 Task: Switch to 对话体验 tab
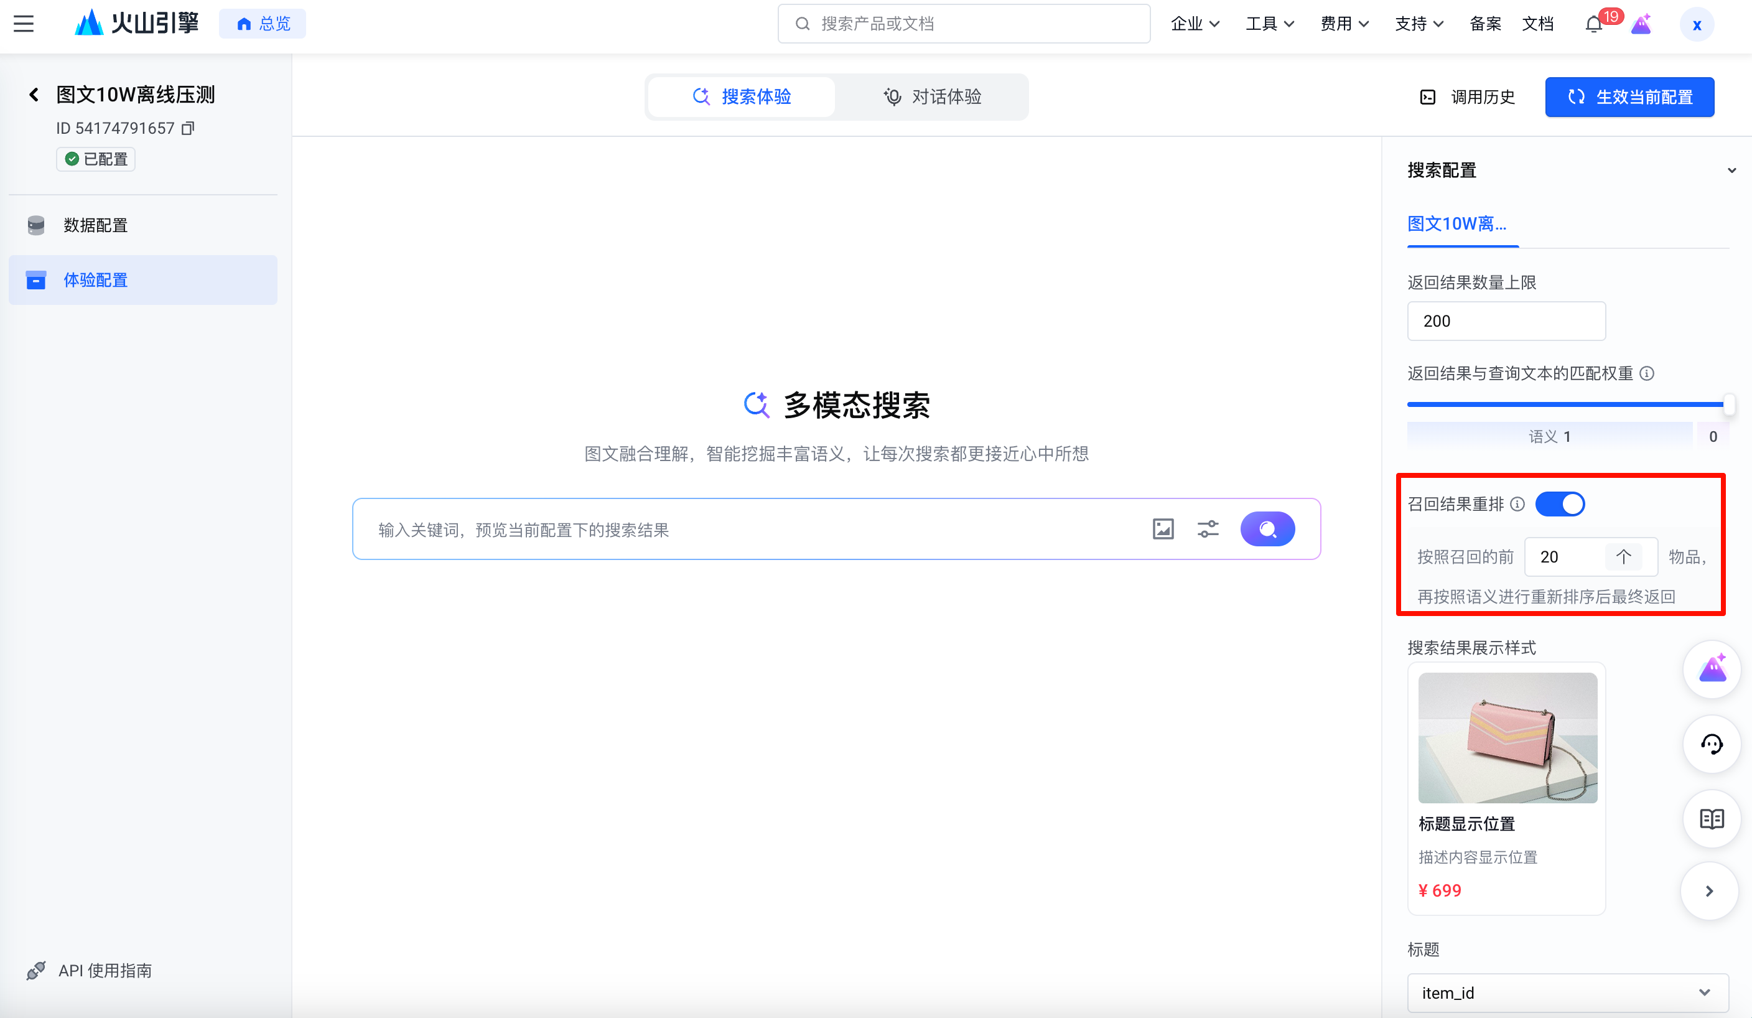click(931, 96)
